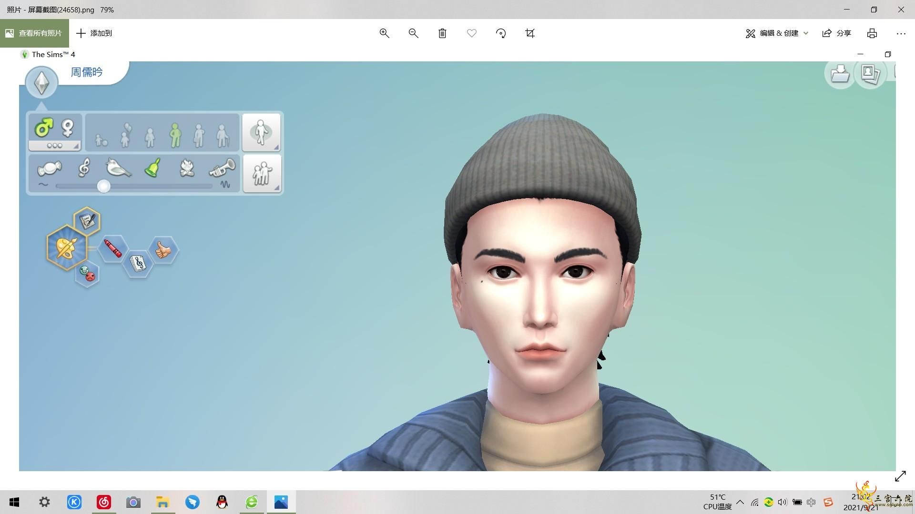Click the save to library tray icon
This screenshot has height=514, width=915.
click(x=840, y=74)
